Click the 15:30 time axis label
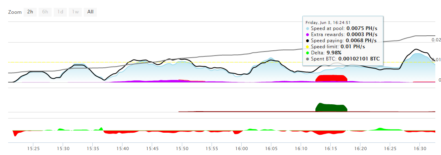Viewport: 441px width, 155px height. (63, 148)
